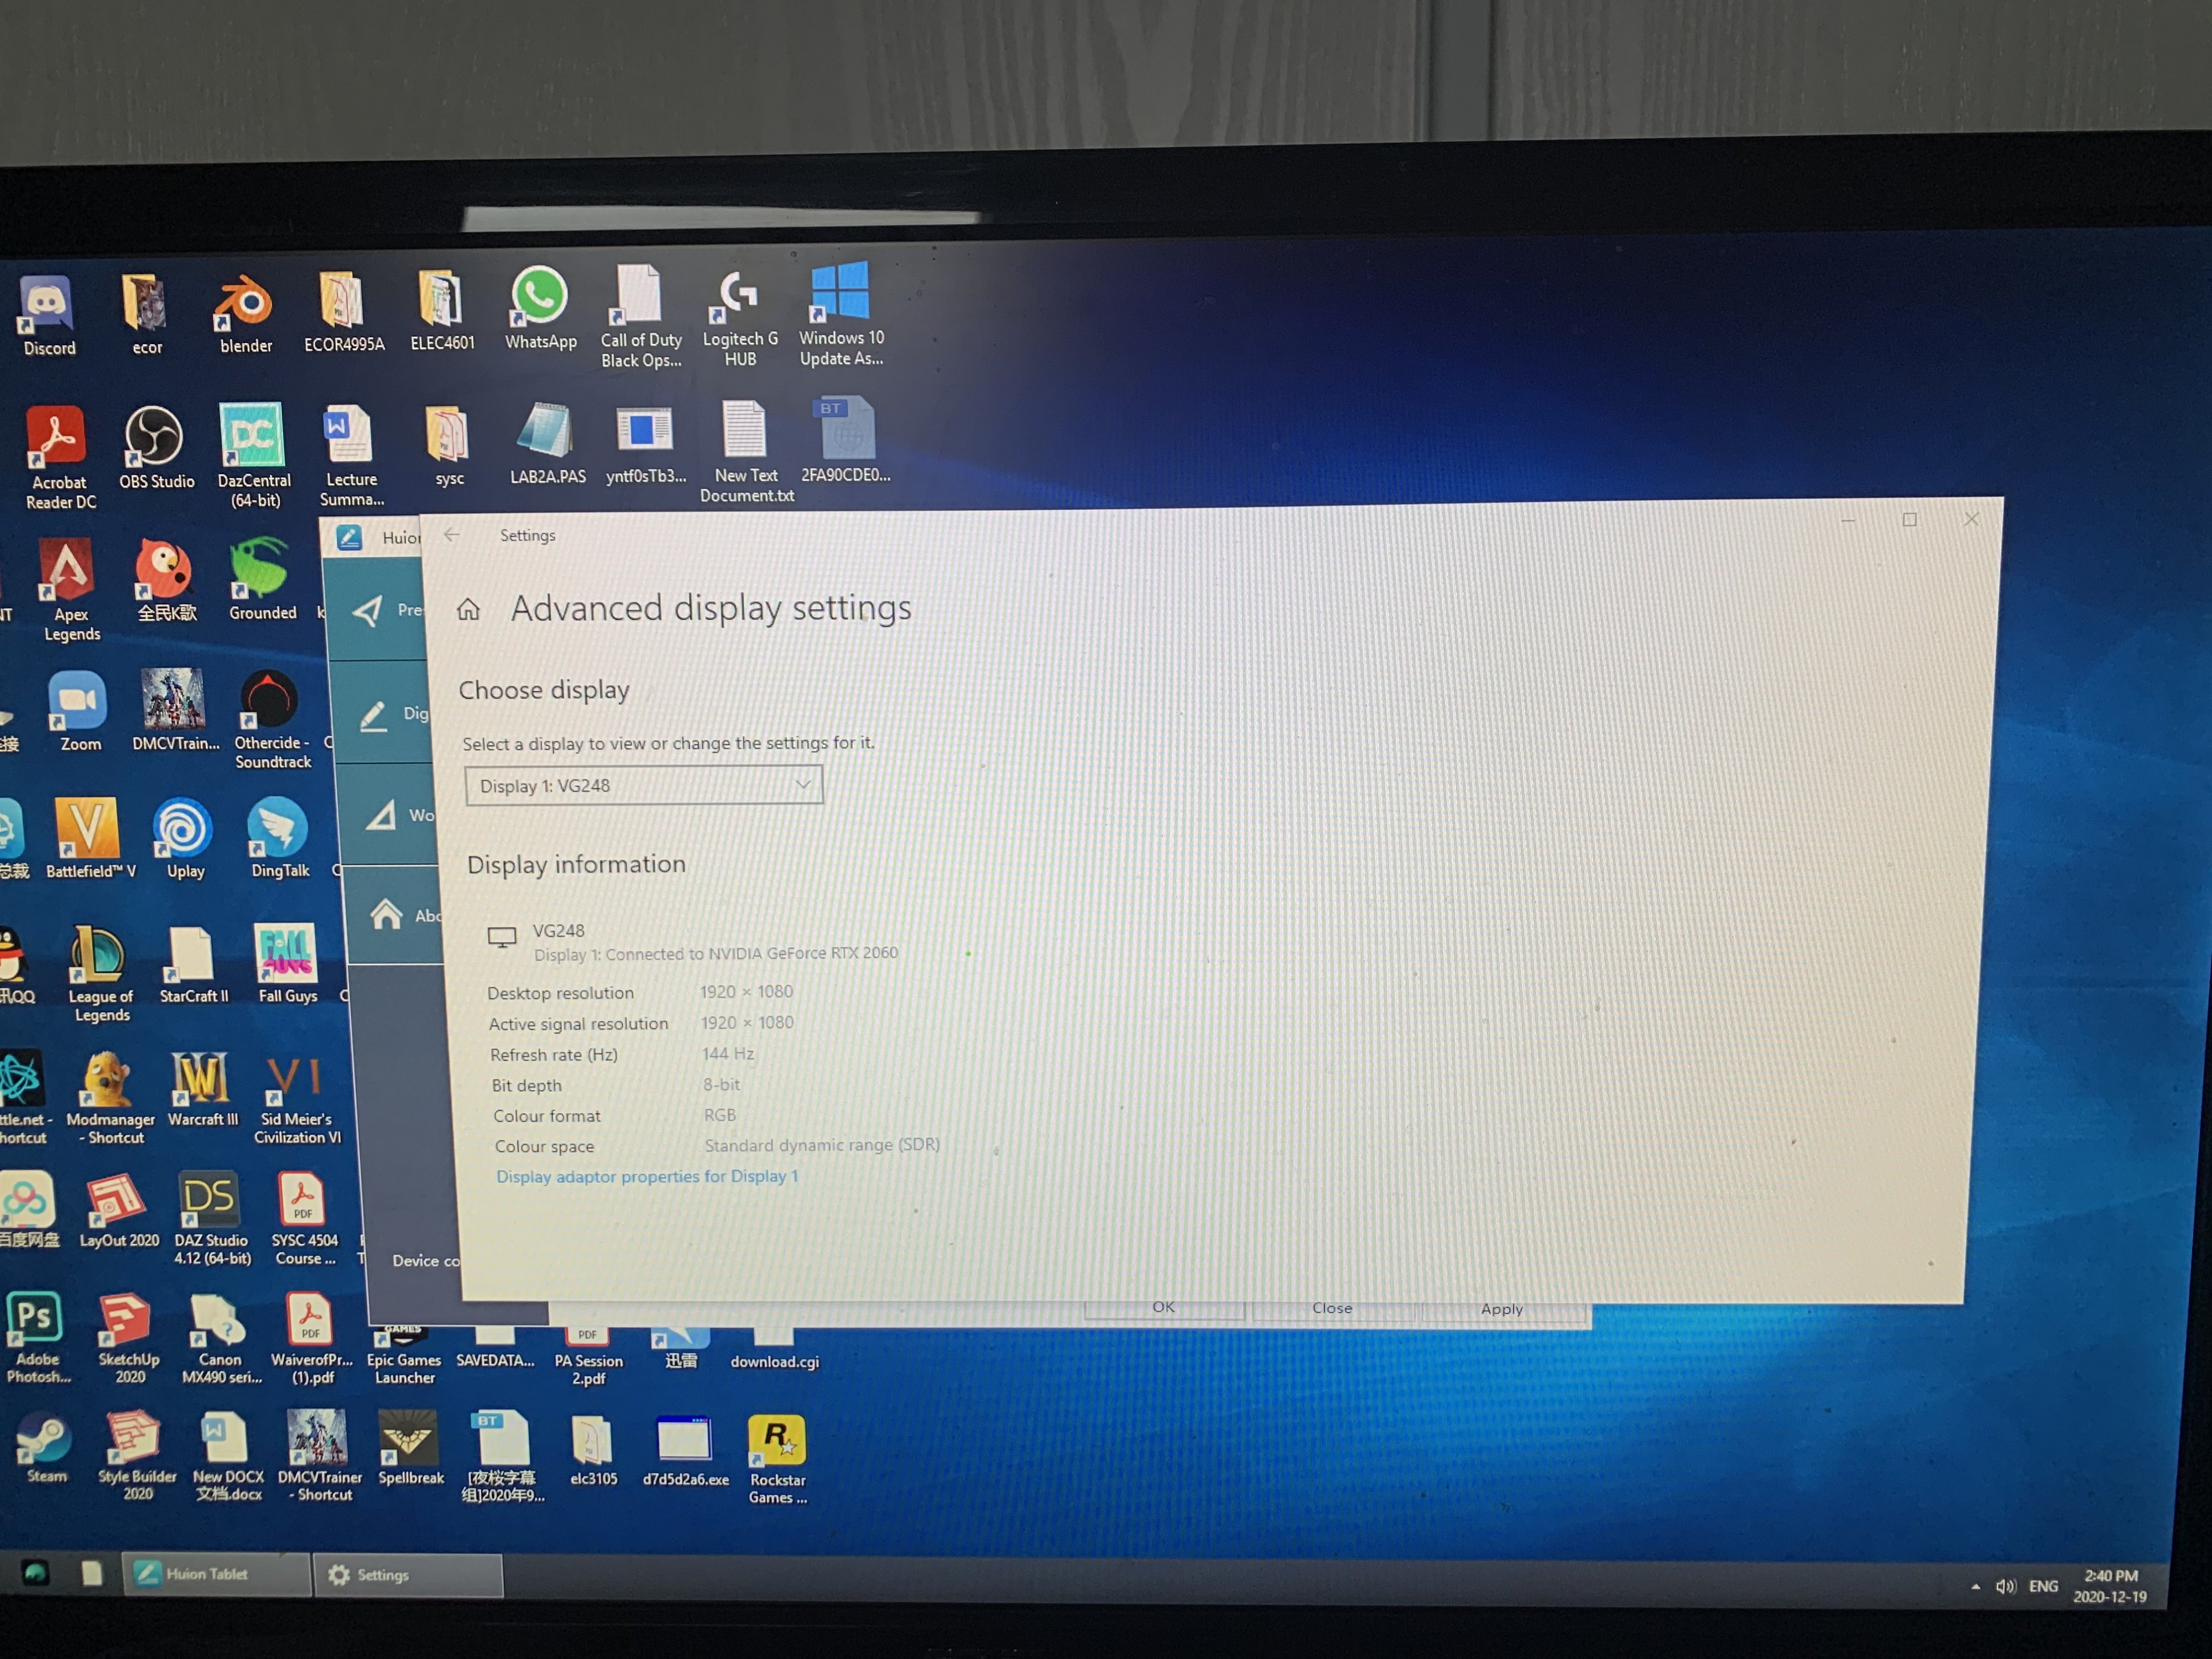Open SketchUp 2020 shortcut
Screen dimensions: 2212x1659
(x=129, y=1338)
